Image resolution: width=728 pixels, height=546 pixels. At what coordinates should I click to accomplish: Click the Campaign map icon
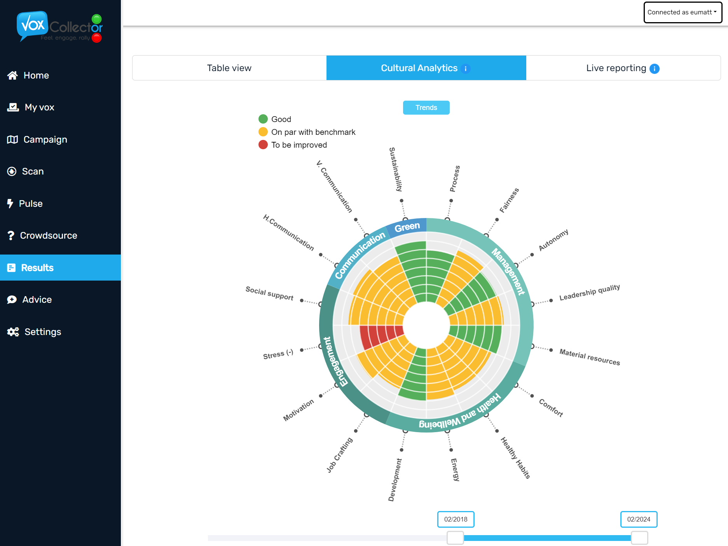(x=12, y=140)
